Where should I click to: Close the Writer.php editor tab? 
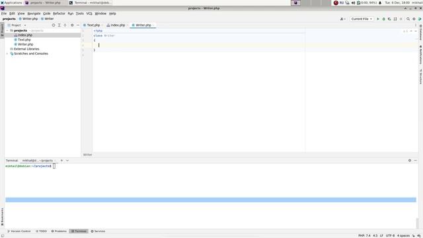[x=153, y=25]
